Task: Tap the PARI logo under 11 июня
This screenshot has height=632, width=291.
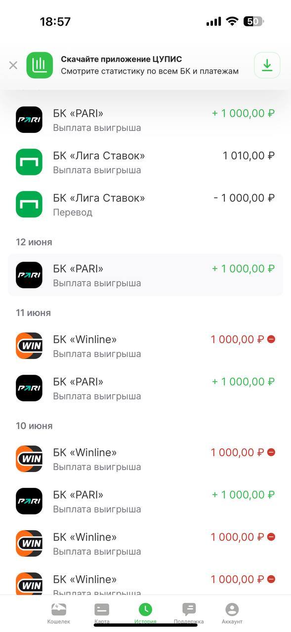Action: (29, 388)
